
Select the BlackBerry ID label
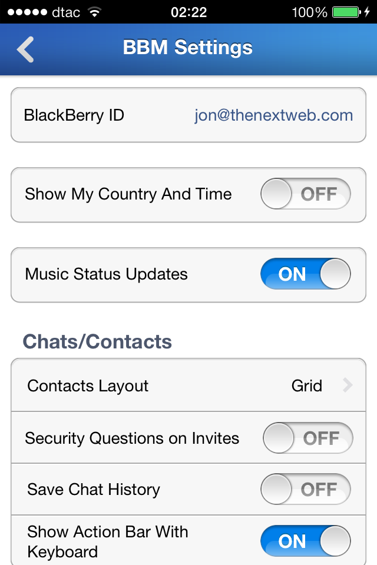click(x=74, y=115)
